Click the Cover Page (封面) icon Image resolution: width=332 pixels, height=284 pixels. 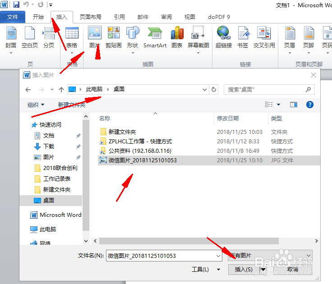click(x=11, y=33)
